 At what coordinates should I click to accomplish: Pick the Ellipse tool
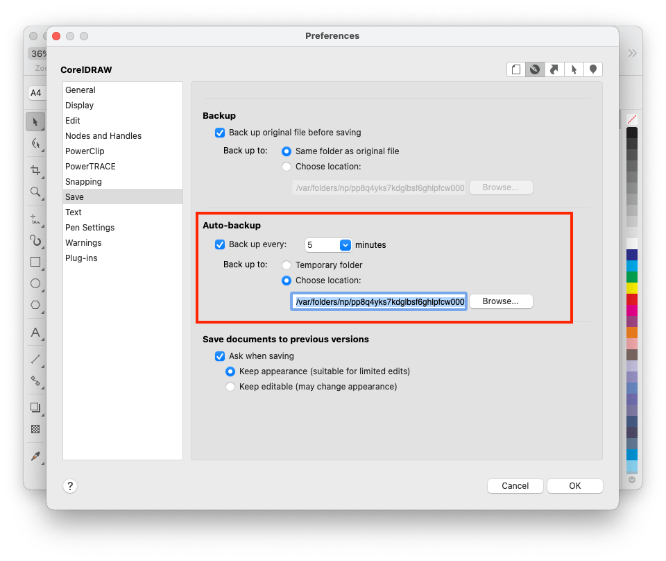[35, 283]
